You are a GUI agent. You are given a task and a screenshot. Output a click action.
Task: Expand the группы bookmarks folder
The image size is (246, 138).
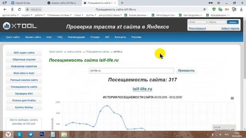(x=91, y=15)
